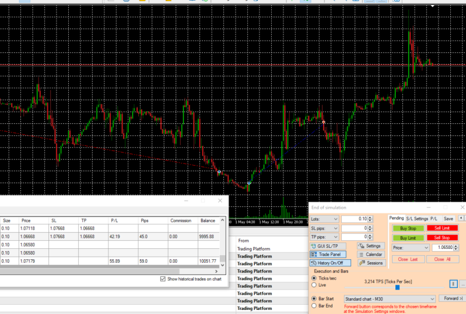Click the Lots value field 0.10
Viewport: 466px width, 314px height.
click(x=355, y=219)
